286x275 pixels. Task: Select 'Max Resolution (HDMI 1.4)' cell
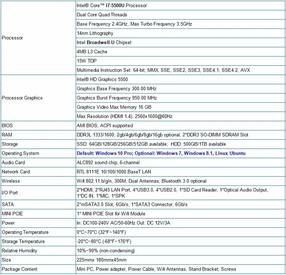click(x=180, y=116)
